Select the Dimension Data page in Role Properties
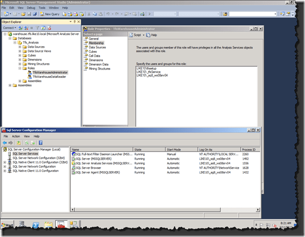 (99, 64)
